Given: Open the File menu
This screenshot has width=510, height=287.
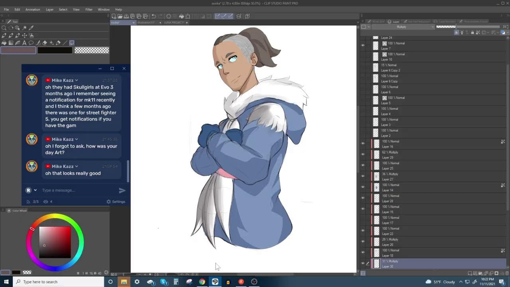Looking at the screenshot, I should pyautogui.click(x=6, y=10).
